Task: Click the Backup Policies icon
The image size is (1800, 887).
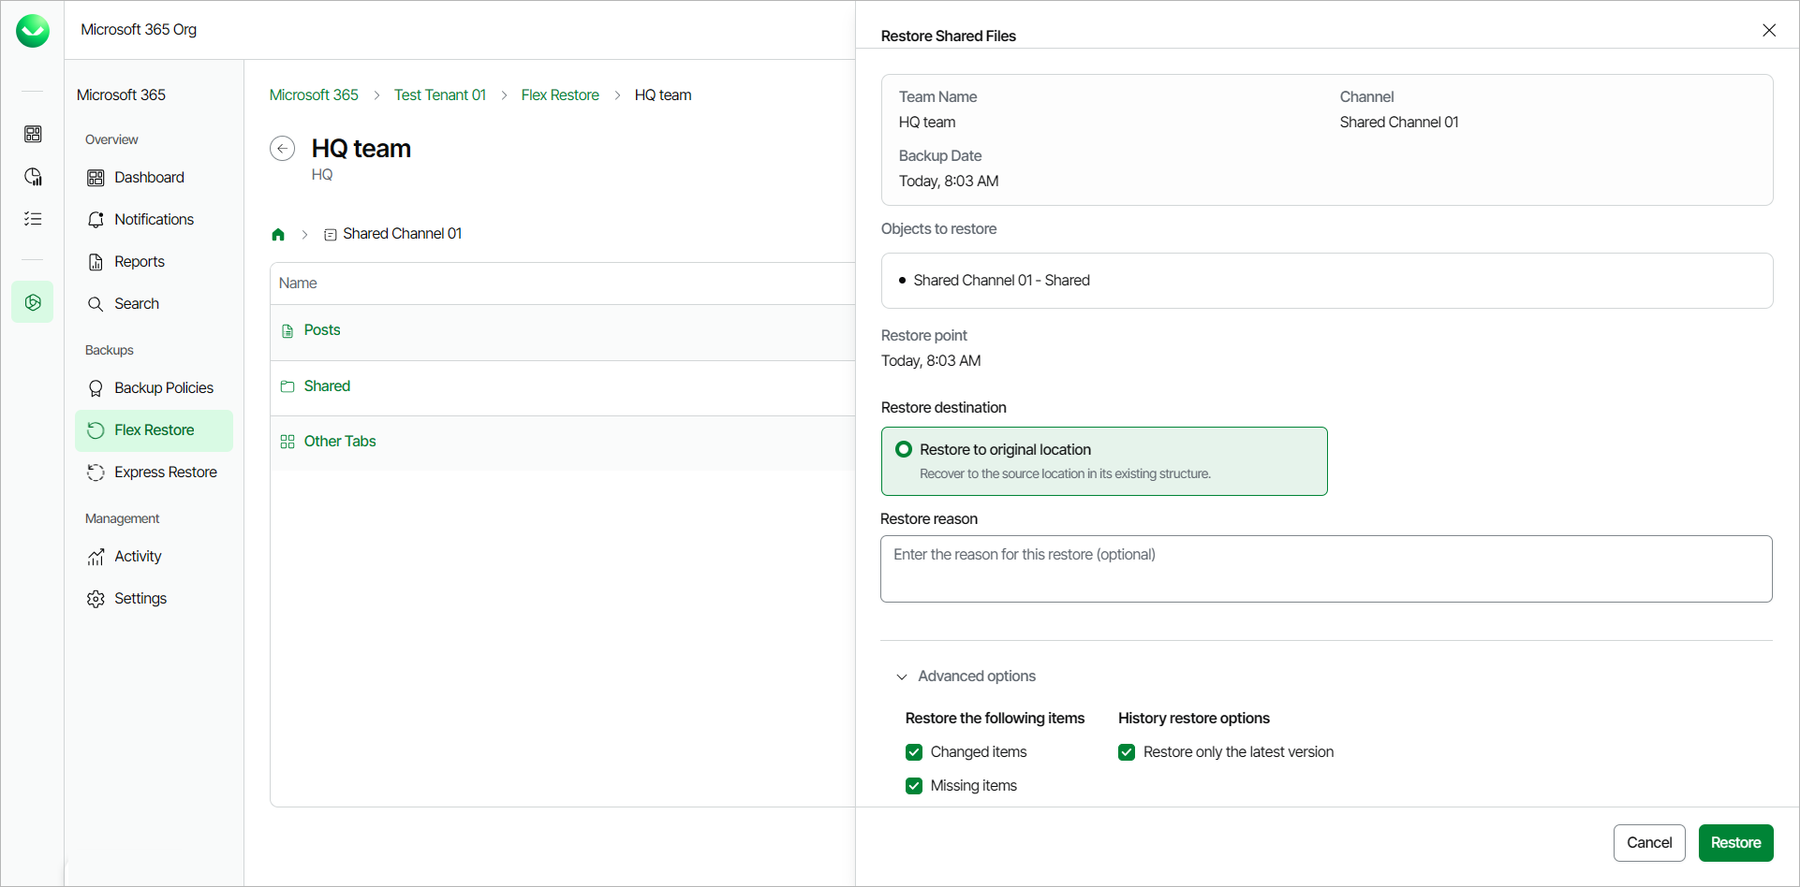Action: tap(96, 388)
